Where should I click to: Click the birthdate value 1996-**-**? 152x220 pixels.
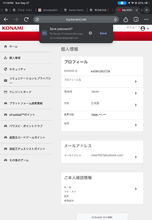click(98, 115)
